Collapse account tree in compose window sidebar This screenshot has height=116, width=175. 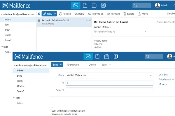14,65
